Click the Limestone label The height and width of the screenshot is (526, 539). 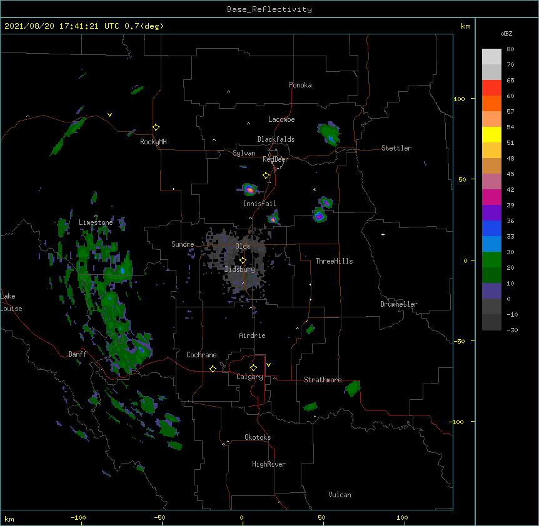click(x=96, y=222)
